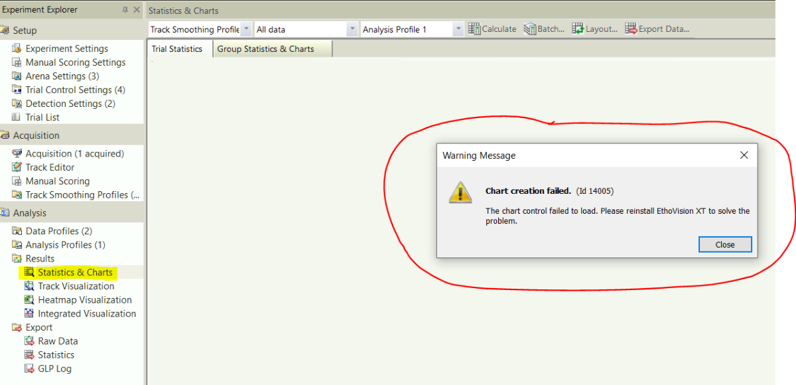Viewport: 796px width, 385px height.
Task: Click the Results folder icon
Action: [x=17, y=259]
